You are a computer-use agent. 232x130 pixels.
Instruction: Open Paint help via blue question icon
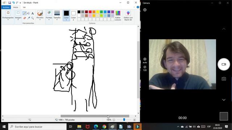pos(138,7)
